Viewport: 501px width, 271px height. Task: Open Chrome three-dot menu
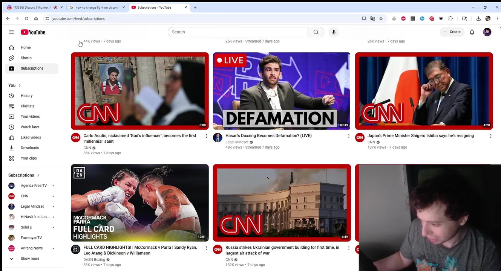tap(497, 18)
